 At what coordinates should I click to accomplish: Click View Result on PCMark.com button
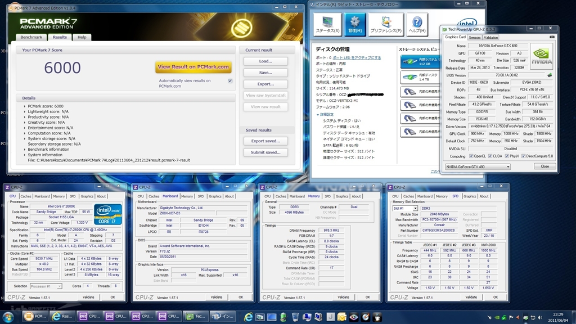[193, 66]
